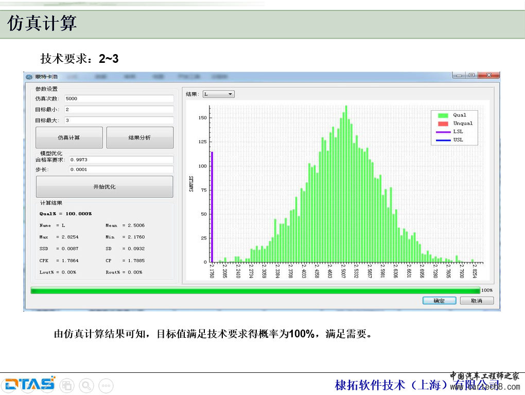Minimize the 蒙特卡洛 window
525x395 pixels.
[x=459, y=75]
